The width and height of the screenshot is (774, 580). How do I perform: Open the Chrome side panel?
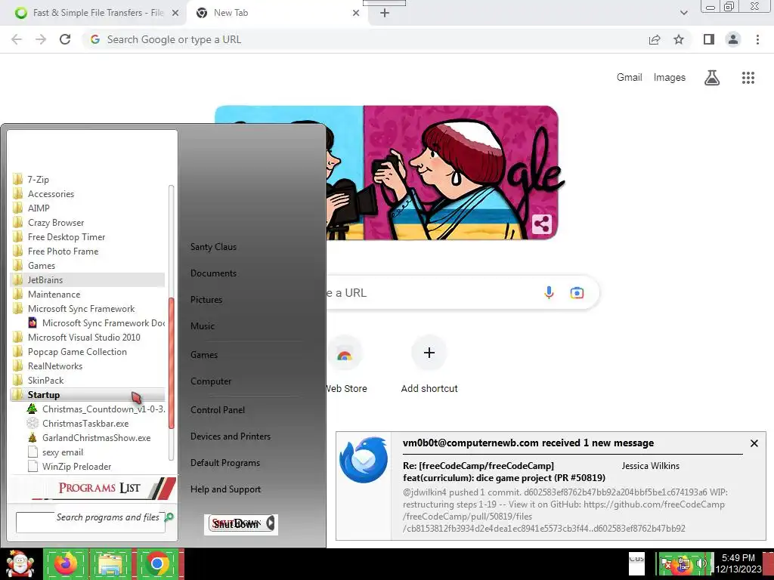pyautogui.click(x=709, y=39)
